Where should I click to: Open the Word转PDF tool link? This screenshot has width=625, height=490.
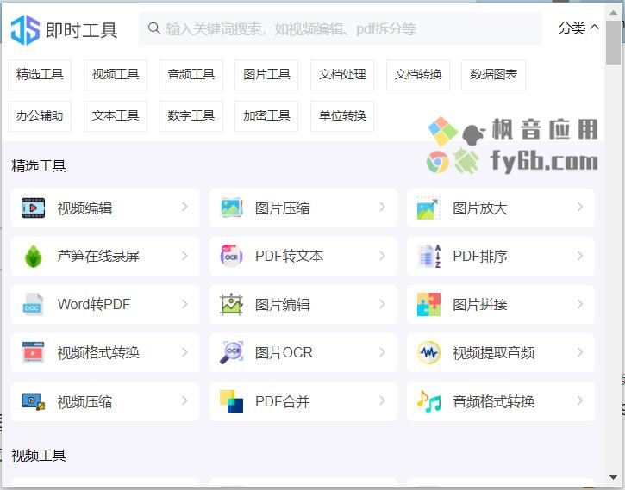coord(105,305)
